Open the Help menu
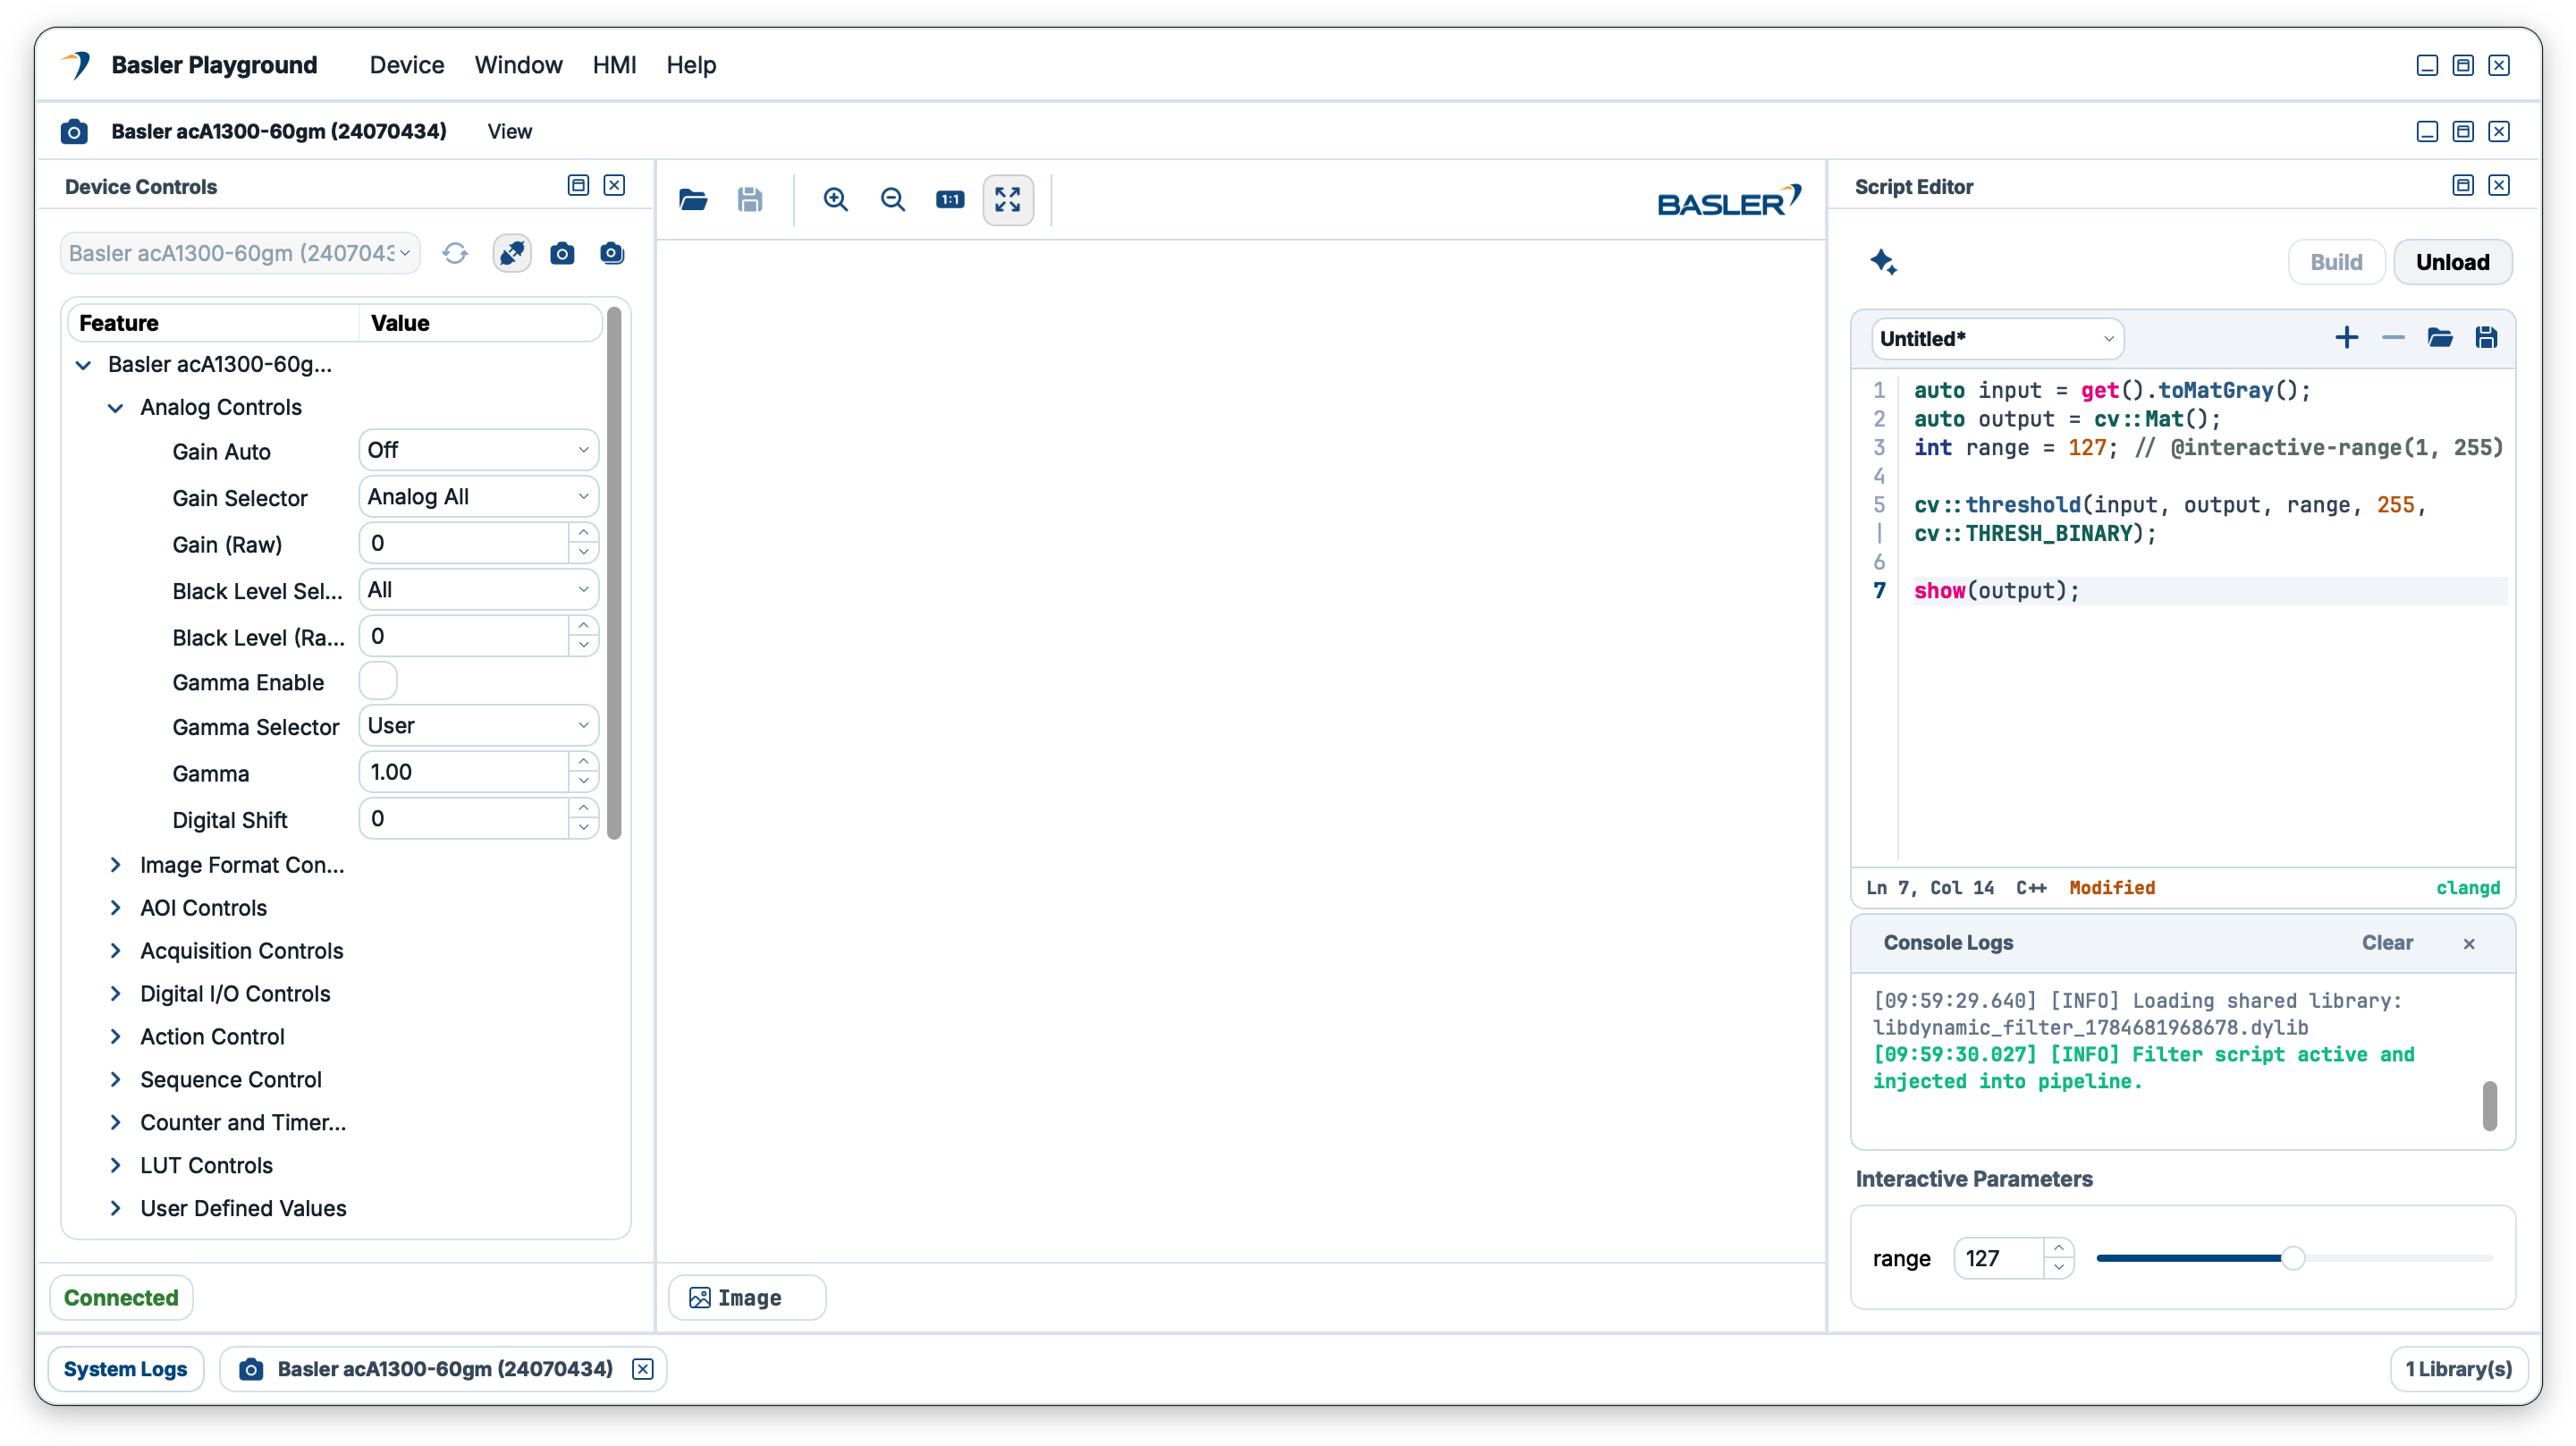Screen dimensions: 2576x1446 pos(691,65)
